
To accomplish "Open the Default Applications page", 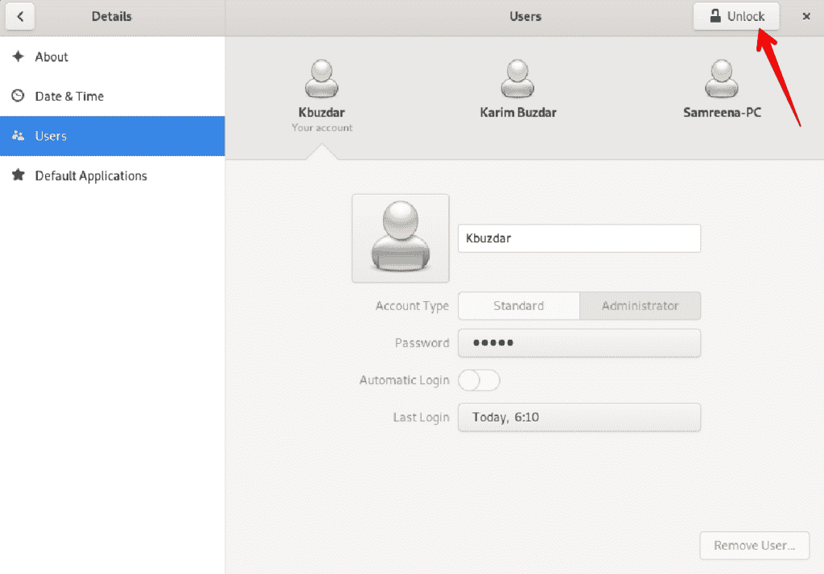I will (x=91, y=176).
